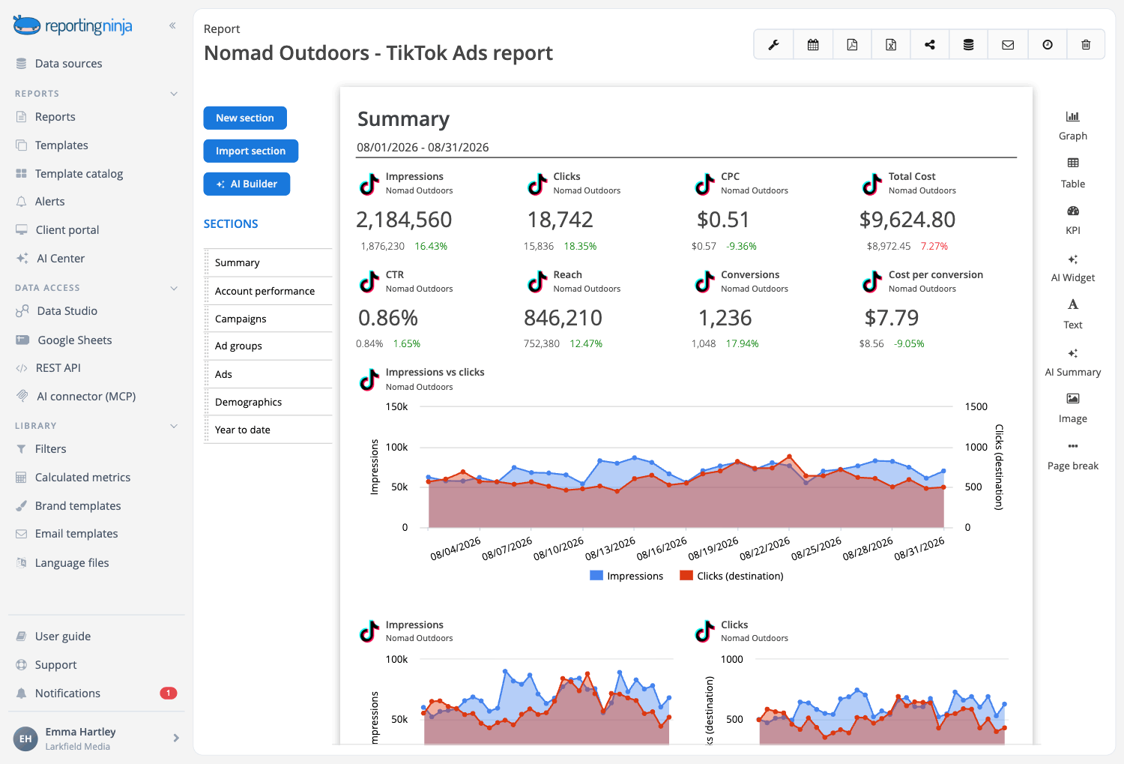Export the report to Excel

click(x=891, y=45)
